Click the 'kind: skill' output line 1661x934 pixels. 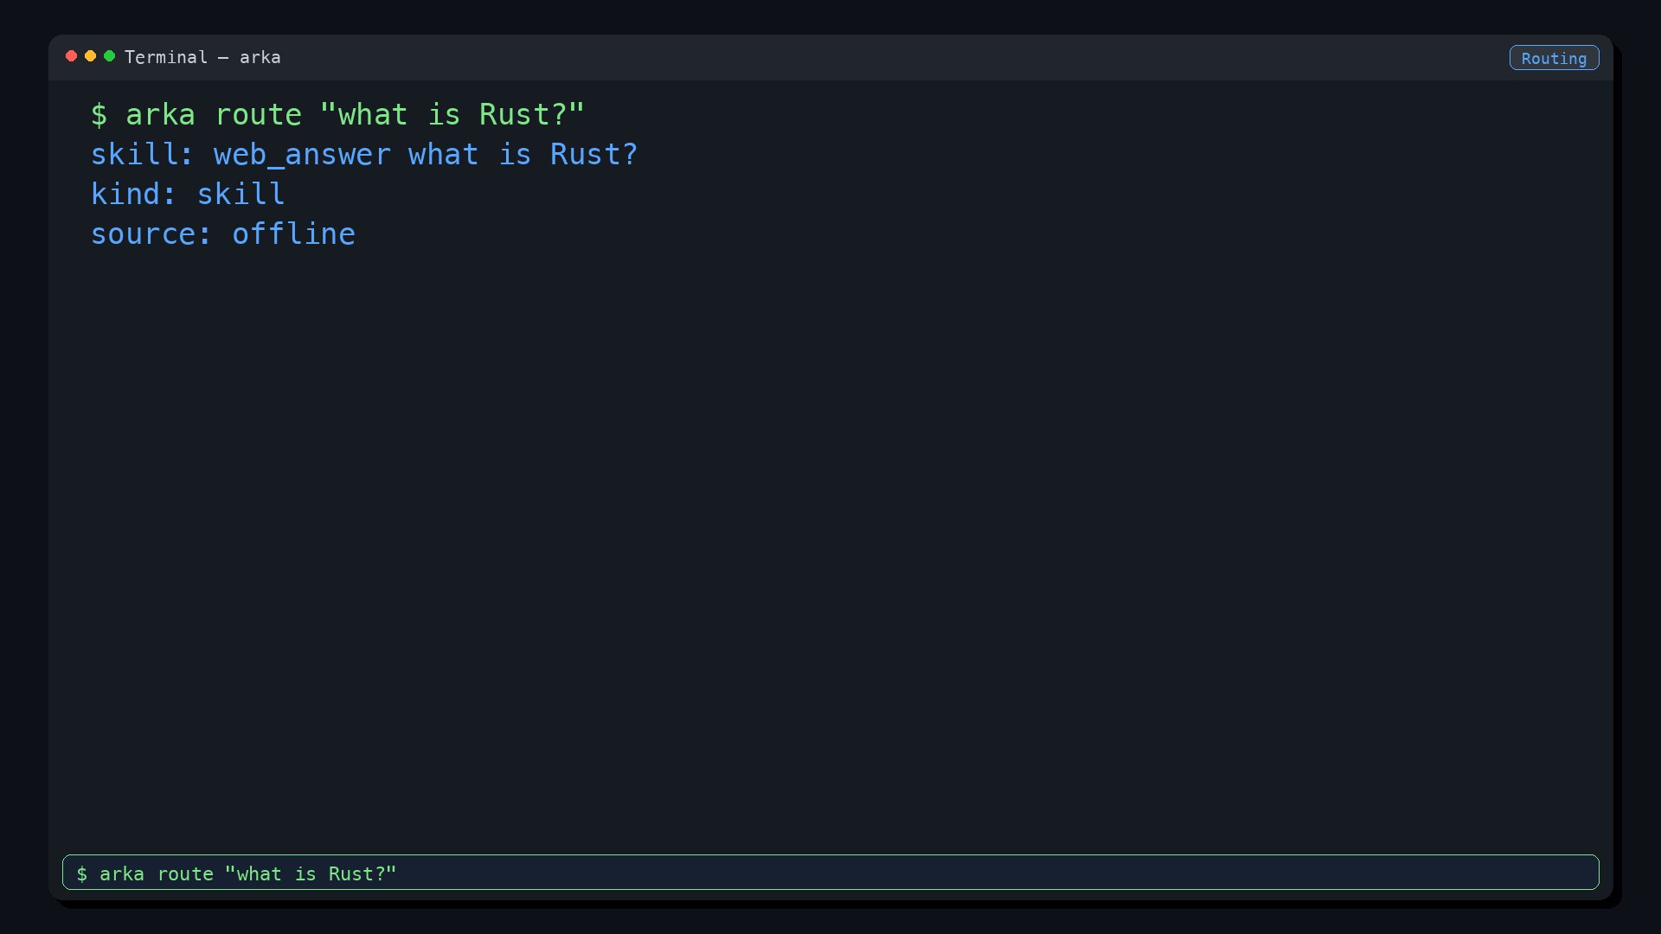tap(188, 194)
